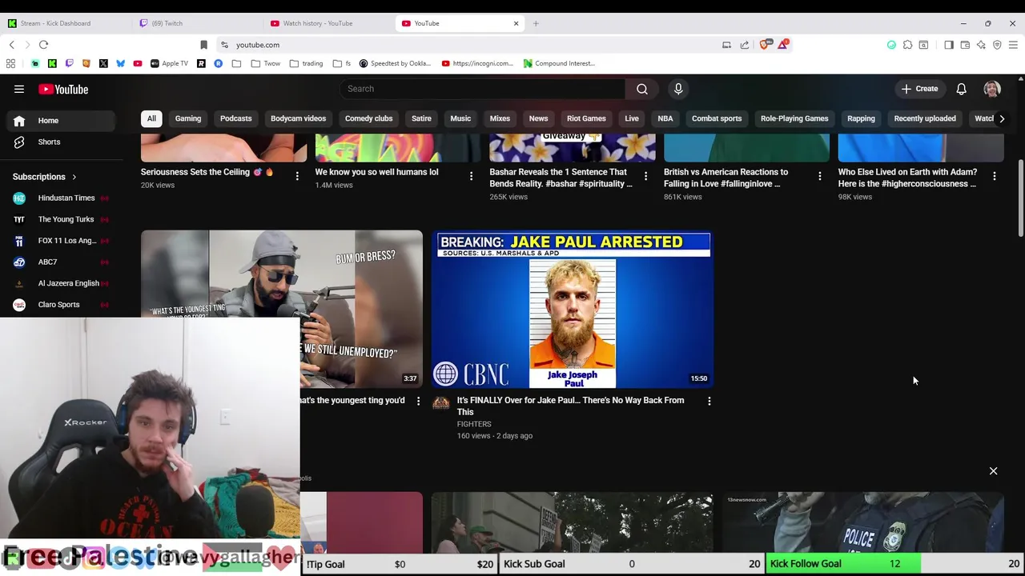
Task: Open the Bluesky butterfly bookmark
Action: click(x=120, y=63)
